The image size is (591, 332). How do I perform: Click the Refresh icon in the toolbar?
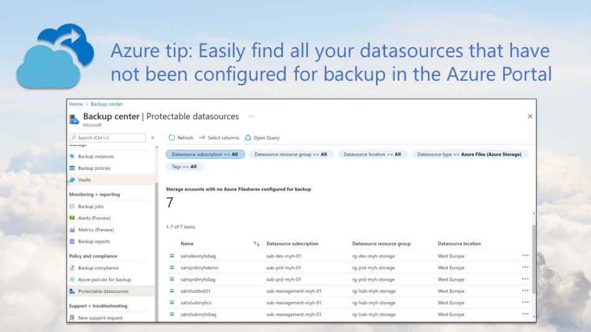172,138
